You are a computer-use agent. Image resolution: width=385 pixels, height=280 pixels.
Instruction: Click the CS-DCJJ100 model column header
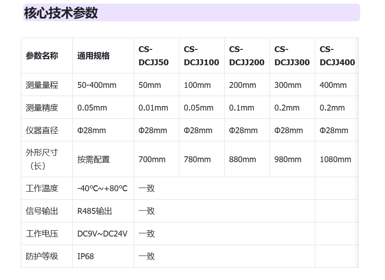[201, 56]
